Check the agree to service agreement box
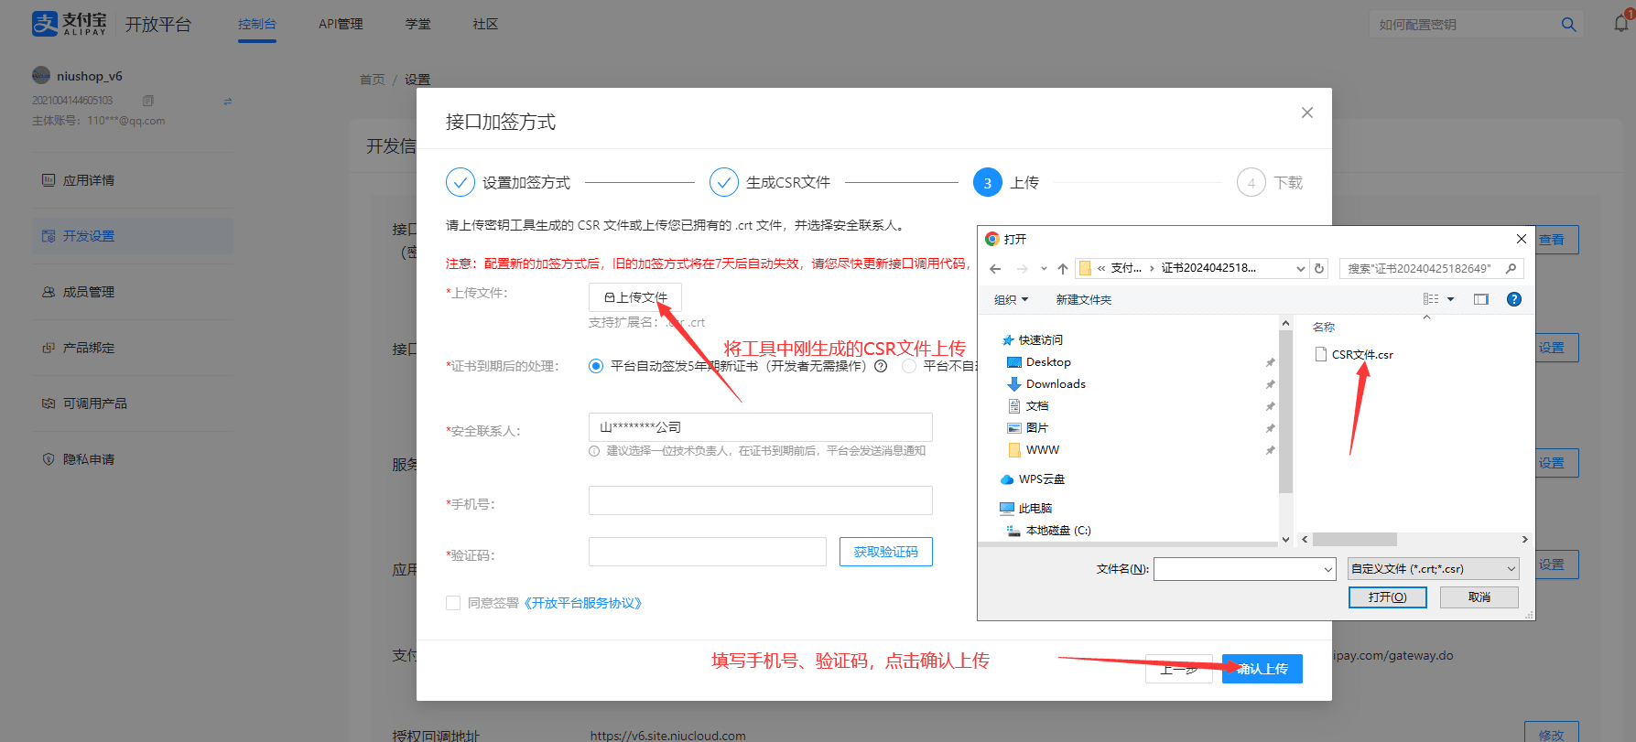The image size is (1636, 742). (453, 603)
